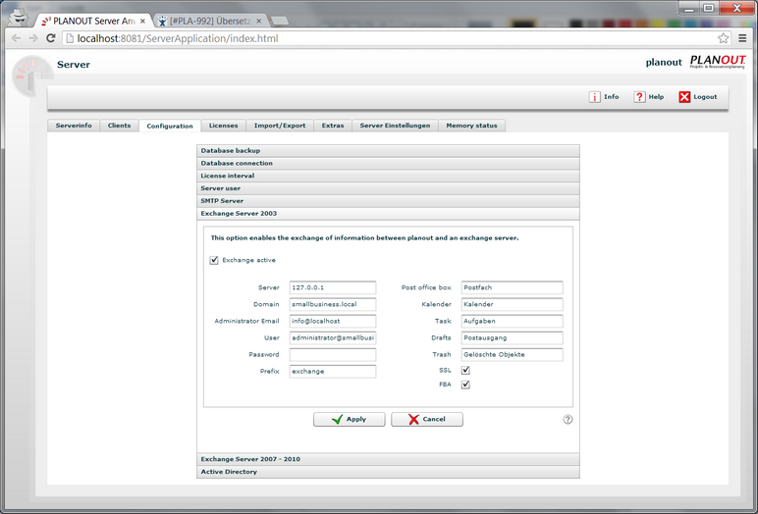The image size is (758, 514).
Task: Open the Import/Export tab
Action: [280, 126]
